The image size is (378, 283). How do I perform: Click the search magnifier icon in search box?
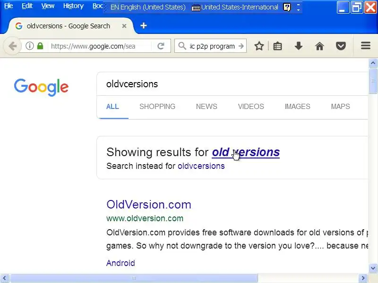point(182,46)
